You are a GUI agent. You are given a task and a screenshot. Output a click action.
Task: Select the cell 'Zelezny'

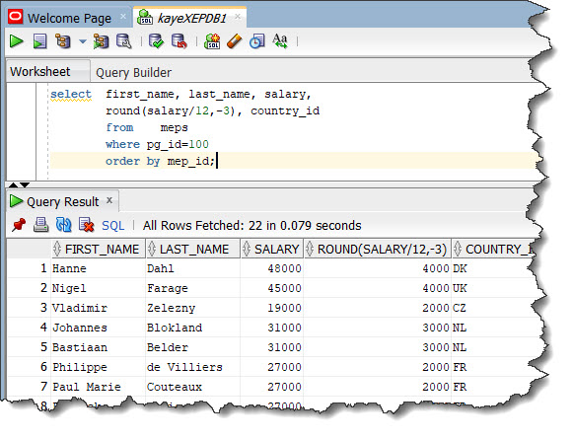coord(193,308)
